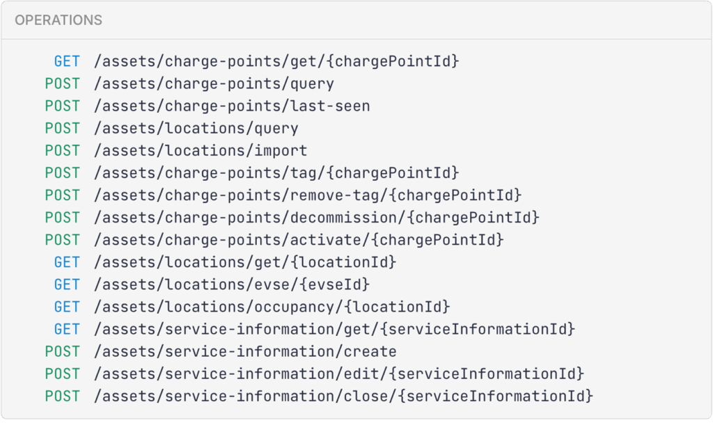
Task: Click the OPERATIONS panel header
Action: coord(58,20)
